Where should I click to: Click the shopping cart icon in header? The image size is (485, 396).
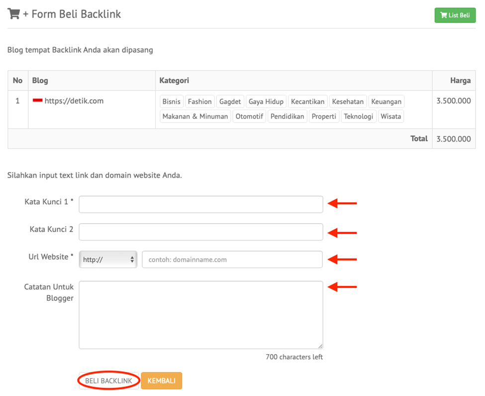[x=13, y=14]
